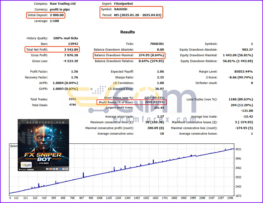Click AHPR value 1.0004 (0.04%)
This screenshot has height=203, width=263.
click(65, 83)
